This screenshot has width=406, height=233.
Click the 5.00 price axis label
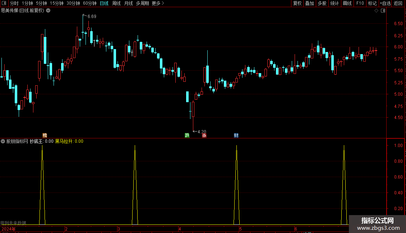(398, 94)
